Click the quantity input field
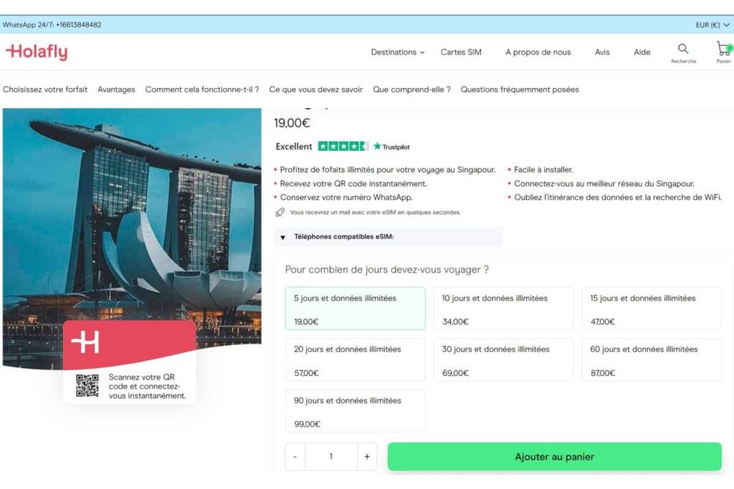Viewport: 734px width, 489px height. (330, 456)
